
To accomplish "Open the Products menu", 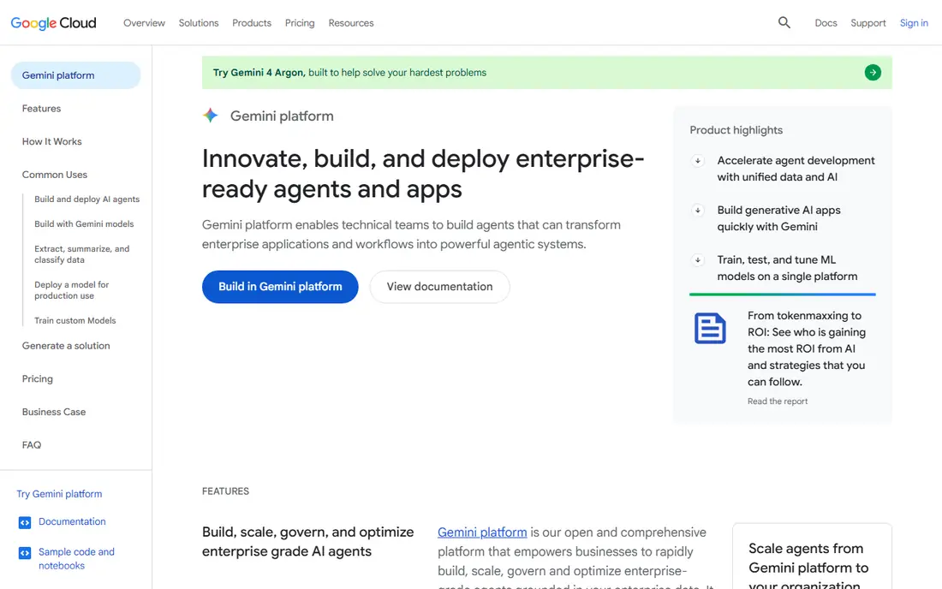I will click(x=252, y=23).
